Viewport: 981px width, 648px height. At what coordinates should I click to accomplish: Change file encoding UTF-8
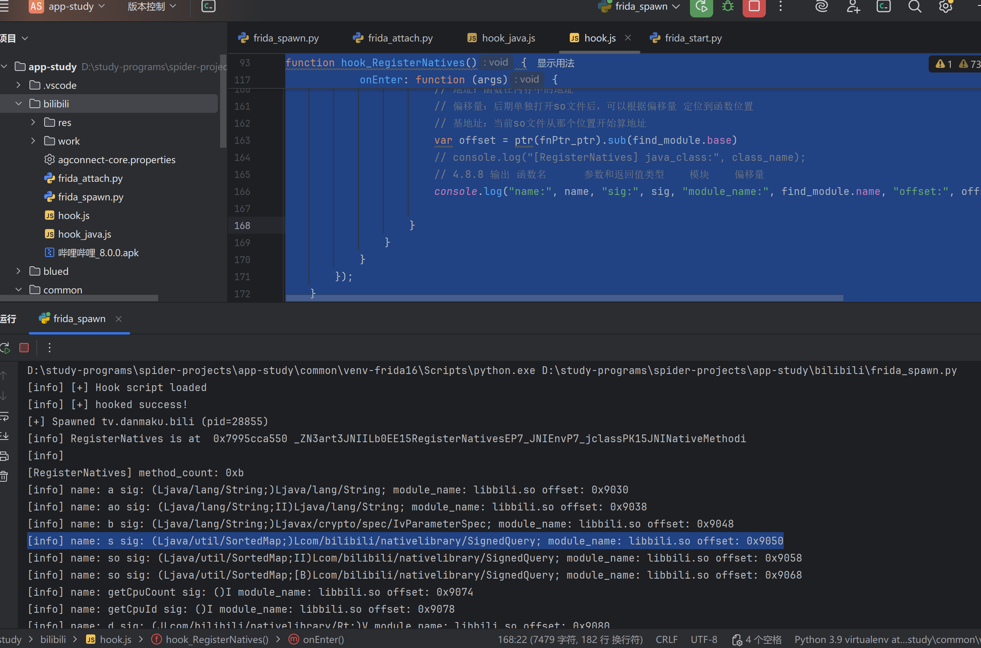(704, 640)
